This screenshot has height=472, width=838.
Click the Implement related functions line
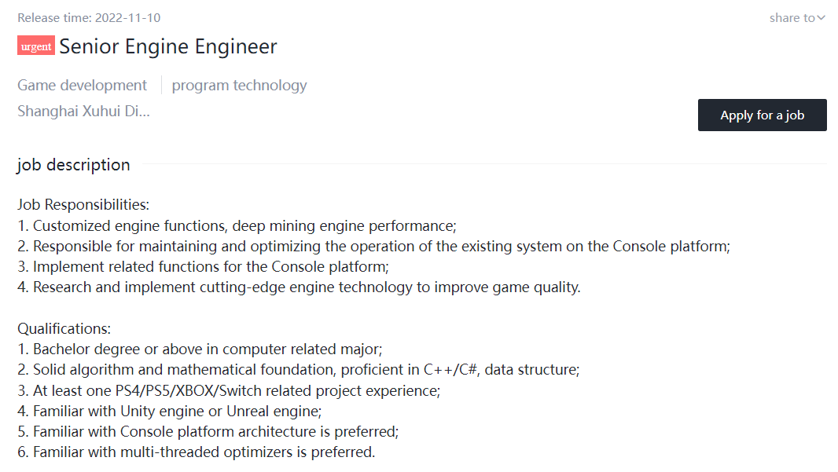coord(203,266)
